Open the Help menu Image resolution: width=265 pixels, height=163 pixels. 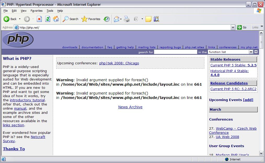[60, 11]
